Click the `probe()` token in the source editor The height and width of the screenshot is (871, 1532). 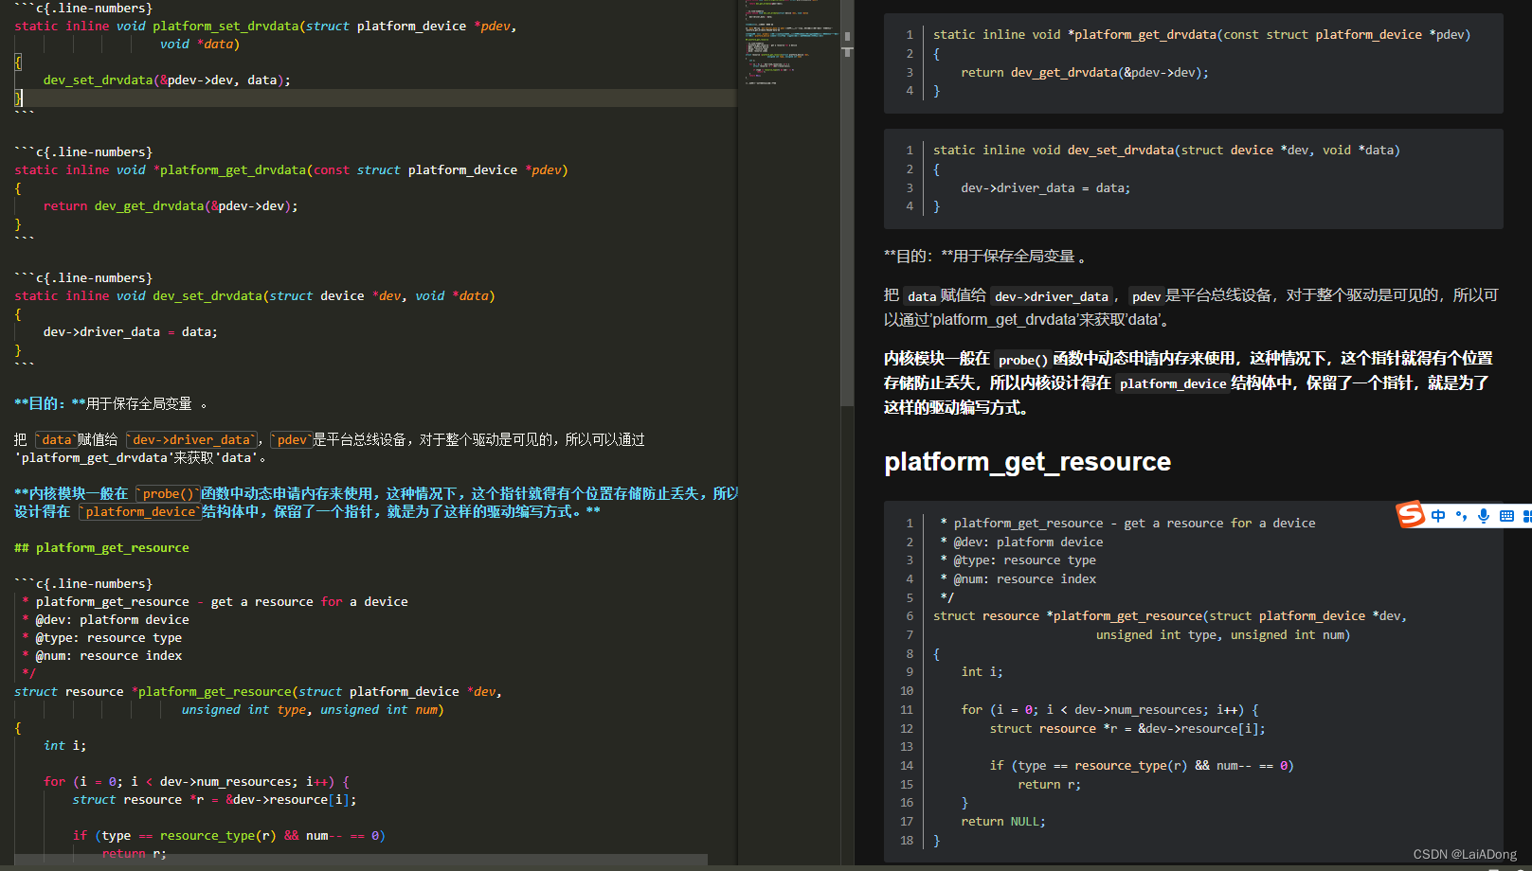pyautogui.click(x=168, y=494)
